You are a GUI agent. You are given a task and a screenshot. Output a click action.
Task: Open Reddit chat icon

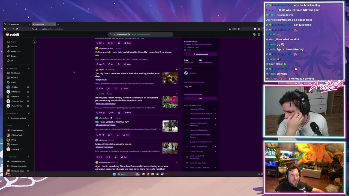click(259, 35)
